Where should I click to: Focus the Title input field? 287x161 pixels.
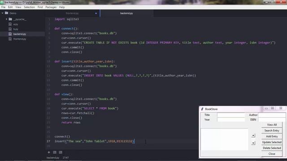(x=231, y=115)
